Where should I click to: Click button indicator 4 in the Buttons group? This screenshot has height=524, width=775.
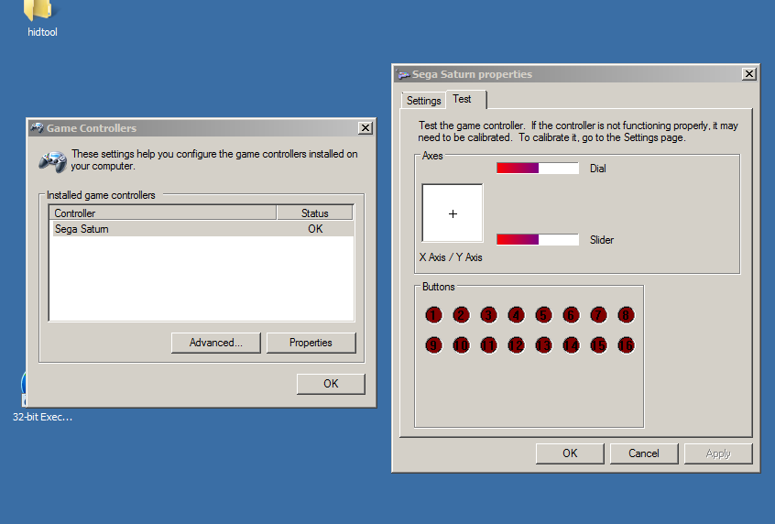point(516,315)
